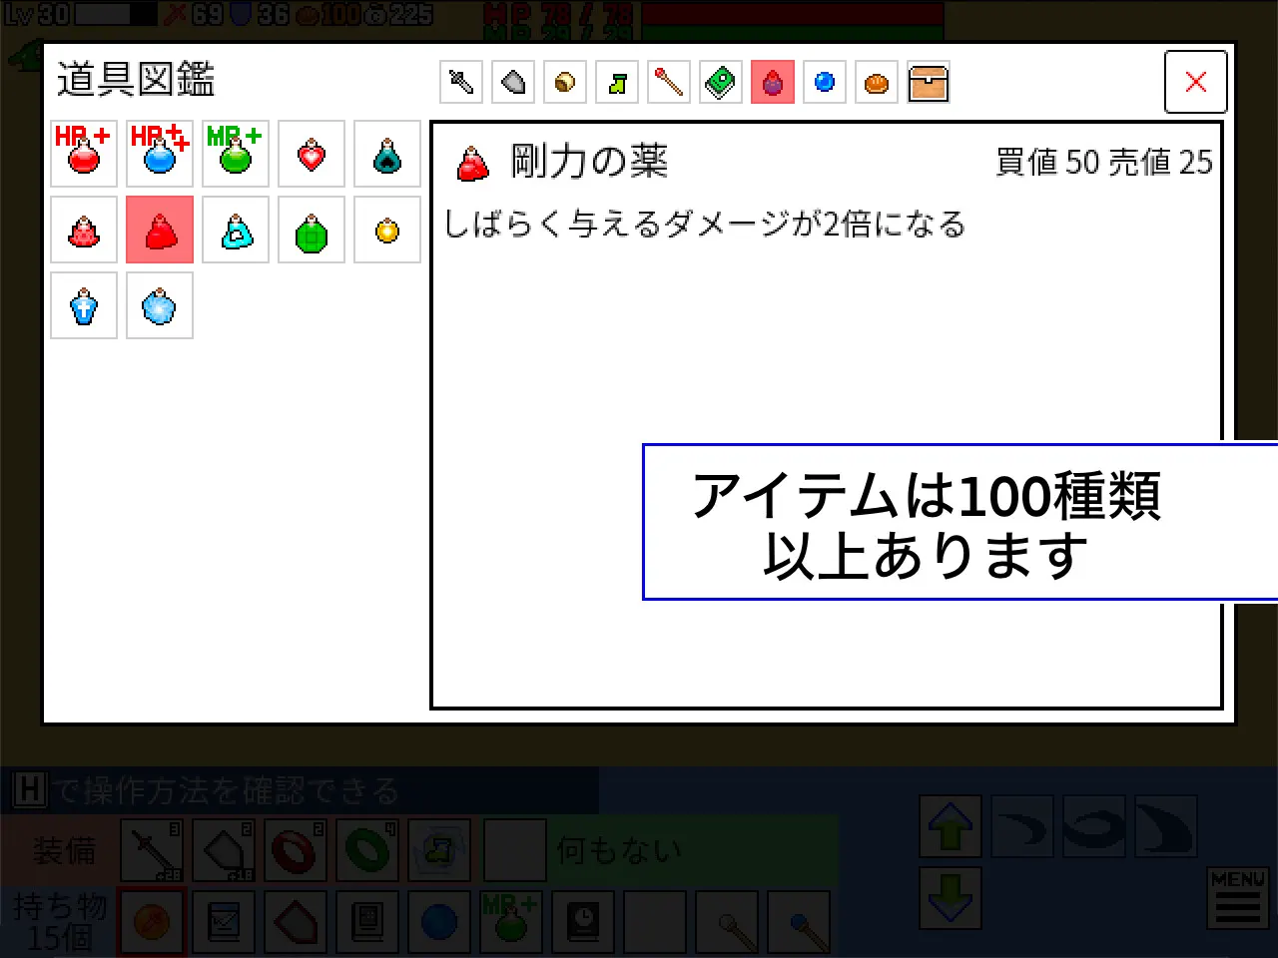Open the treasure chest category tab

pos(929,82)
